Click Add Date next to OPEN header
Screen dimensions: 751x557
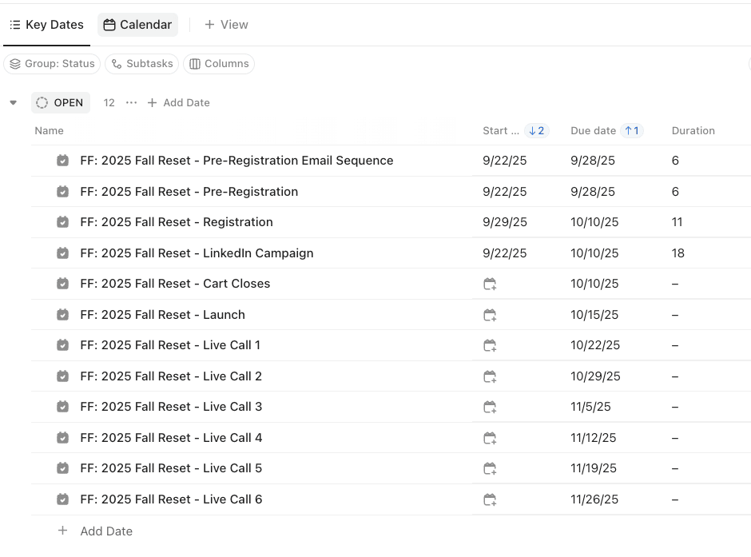pos(178,102)
